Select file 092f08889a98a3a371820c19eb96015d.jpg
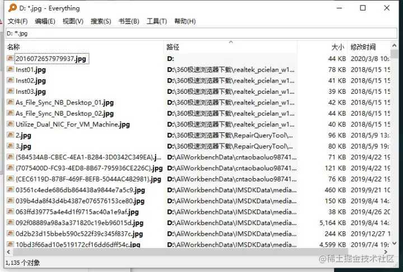Screen dimensions: 403x272 coord(79,223)
